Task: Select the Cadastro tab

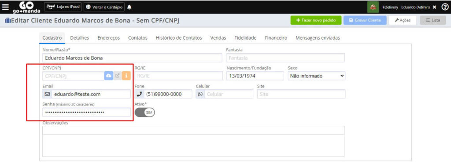Action: point(52,38)
